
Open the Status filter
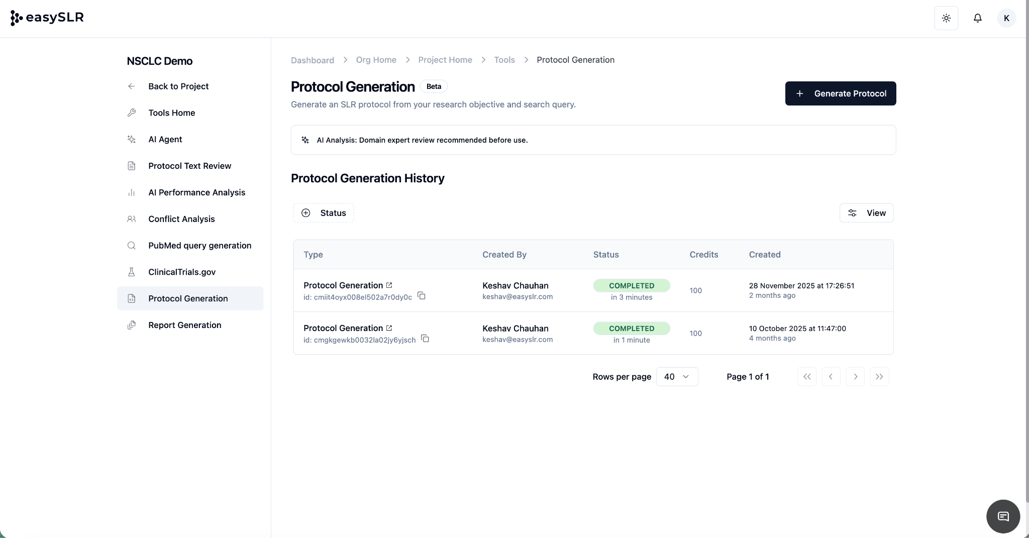[x=324, y=213]
